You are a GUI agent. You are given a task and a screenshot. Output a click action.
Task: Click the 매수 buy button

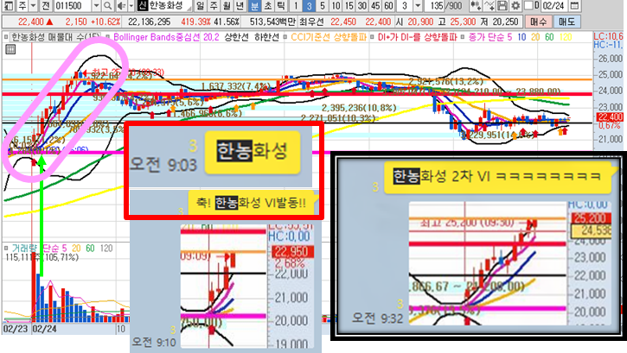pyautogui.click(x=538, y=22)
